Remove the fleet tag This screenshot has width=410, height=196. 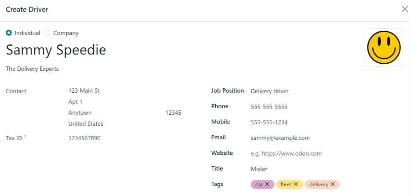pos(296,185)
